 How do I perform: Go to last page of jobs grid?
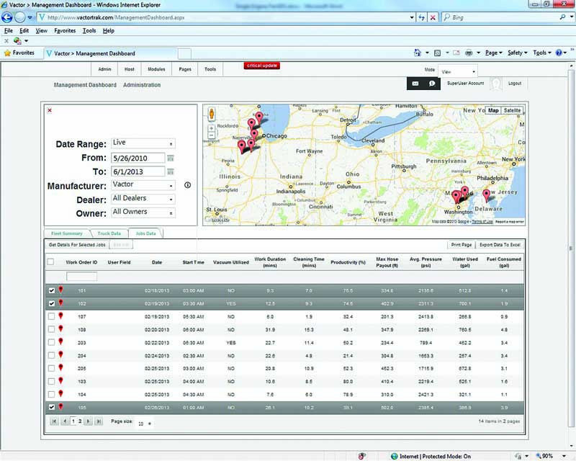99,421
